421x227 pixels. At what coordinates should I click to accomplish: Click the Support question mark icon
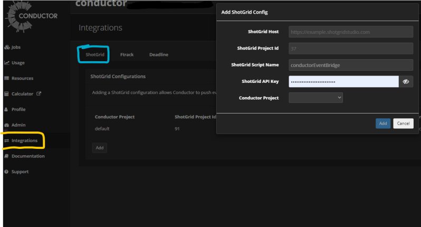coord(6,172)
